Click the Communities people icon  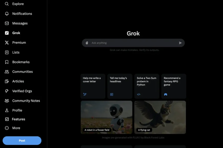coord(7,72)
